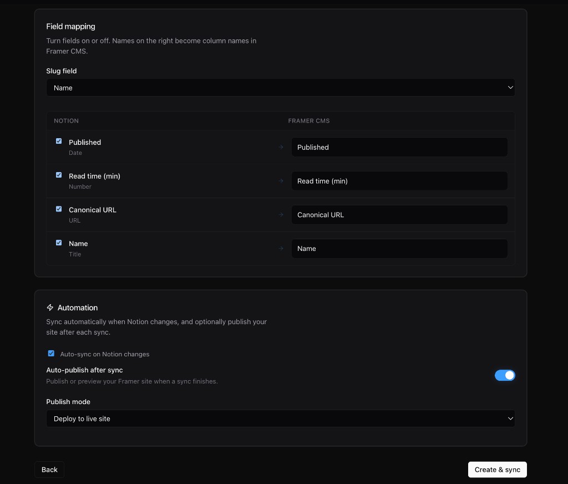Edit the Name Framer CMS column input
This screenshot has height=484, width=568.
pyautogui.click(x=399, y=248)
